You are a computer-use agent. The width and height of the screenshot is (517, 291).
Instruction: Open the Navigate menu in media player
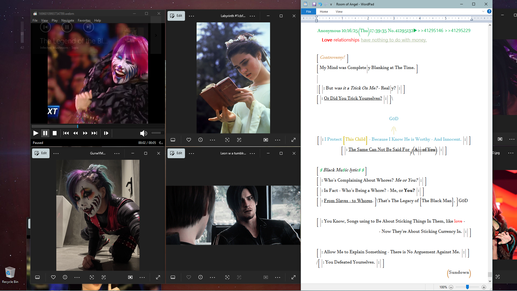68,20
